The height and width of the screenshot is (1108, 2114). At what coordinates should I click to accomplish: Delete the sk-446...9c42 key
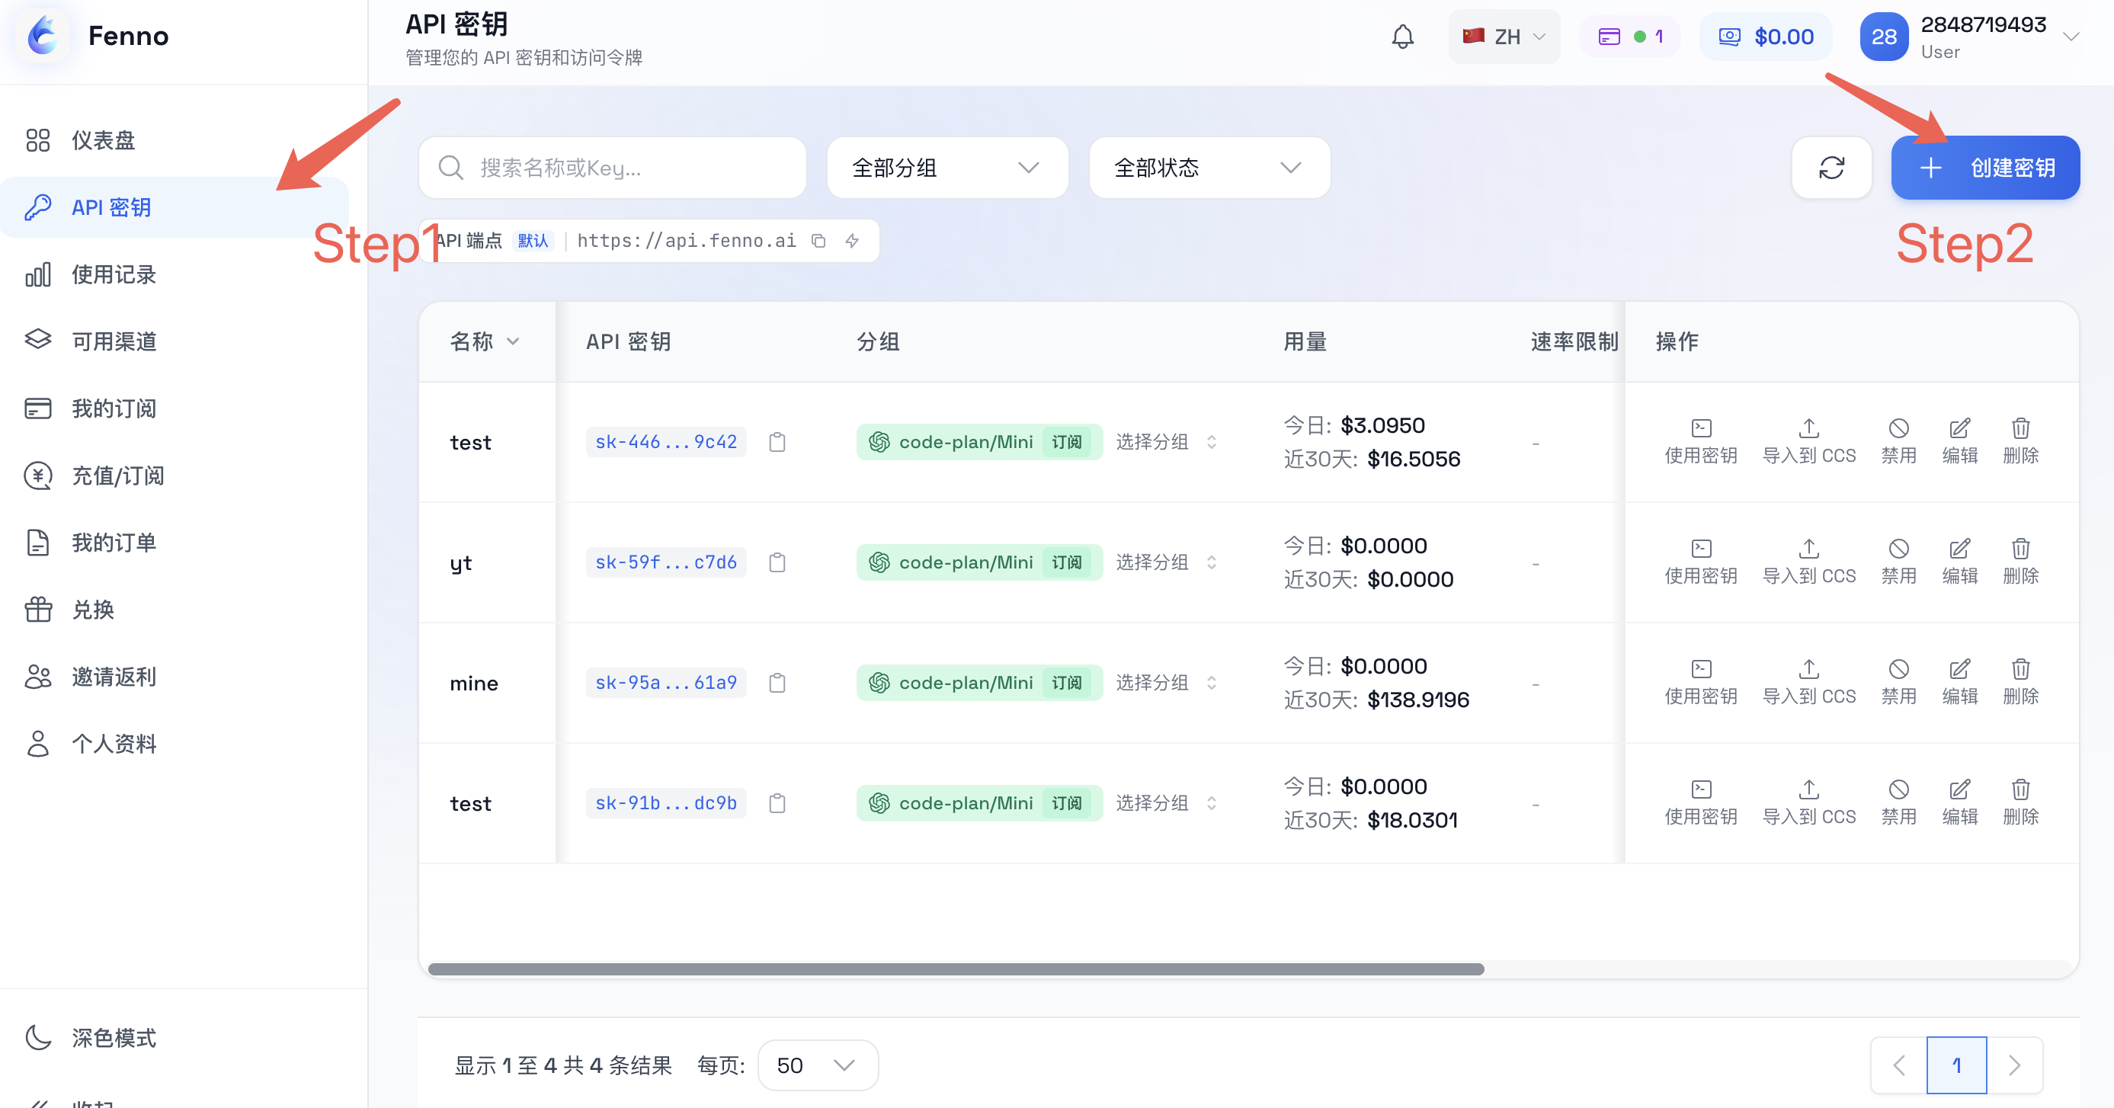pos(2020,443)
